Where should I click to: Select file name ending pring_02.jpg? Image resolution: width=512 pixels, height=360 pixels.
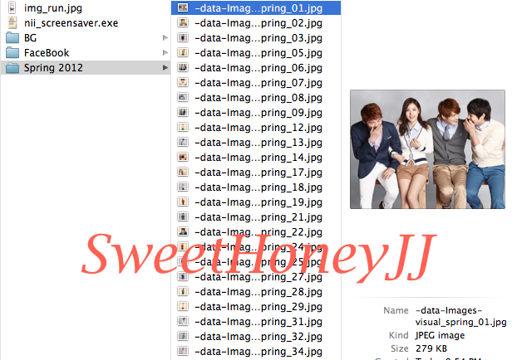pyautogui.click(x=258, y=23)
